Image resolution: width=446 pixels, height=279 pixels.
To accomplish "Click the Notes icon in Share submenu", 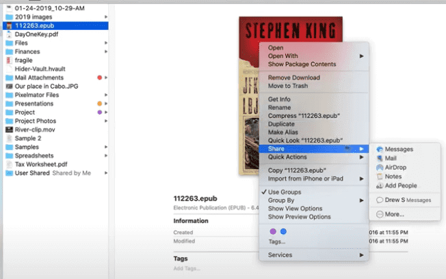I will coord(379,177).
